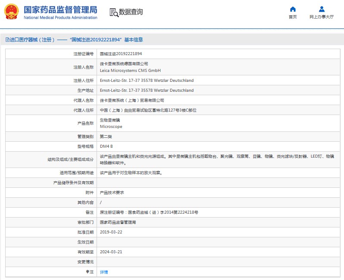Select Chinese product name 生物显微镜

click(110, 120)
